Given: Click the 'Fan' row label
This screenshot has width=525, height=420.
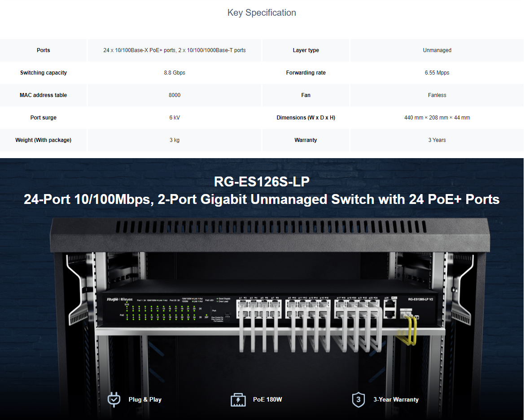Looking at the screenshot, I should click(x=306, y=95).
